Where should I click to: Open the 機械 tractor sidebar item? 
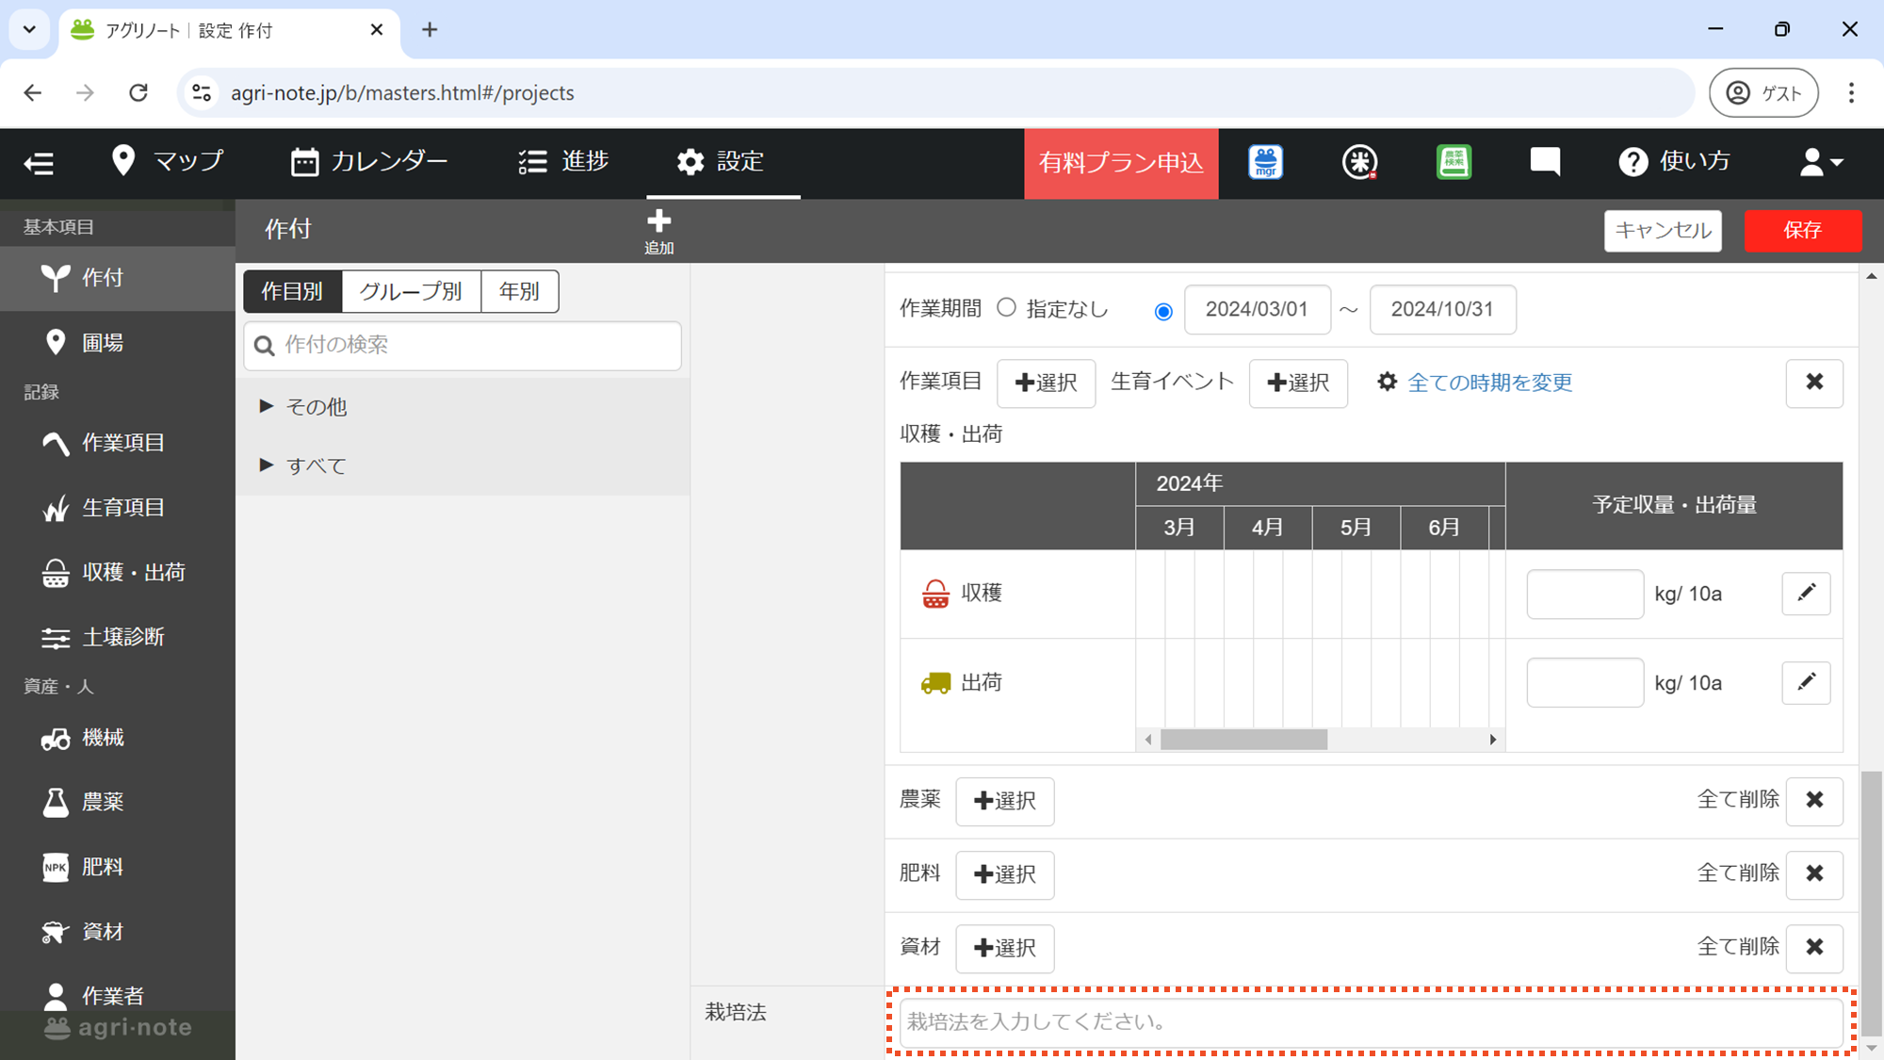tap(104, 738)
